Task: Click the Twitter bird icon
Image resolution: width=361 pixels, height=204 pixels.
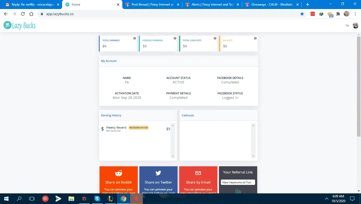Action: [158, 173]
